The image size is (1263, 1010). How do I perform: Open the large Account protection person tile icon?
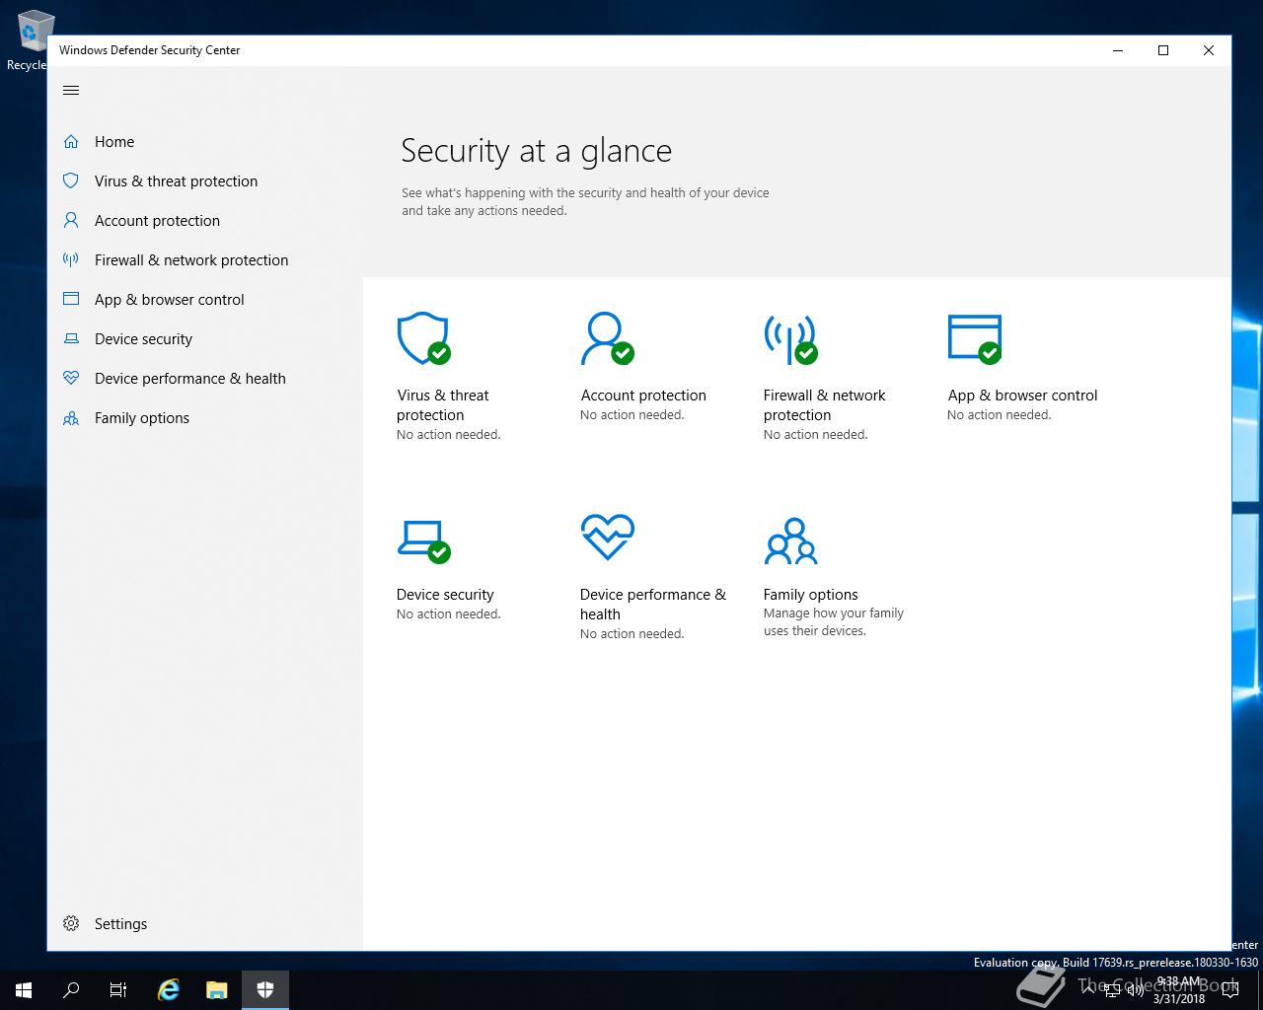(607, 339)
